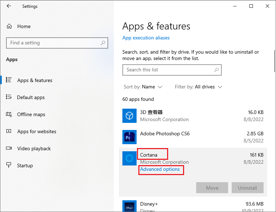This screenshot has height=212, width=276.
Task: Click the 8/5/2022 install date
Action: tap(253, 141)
